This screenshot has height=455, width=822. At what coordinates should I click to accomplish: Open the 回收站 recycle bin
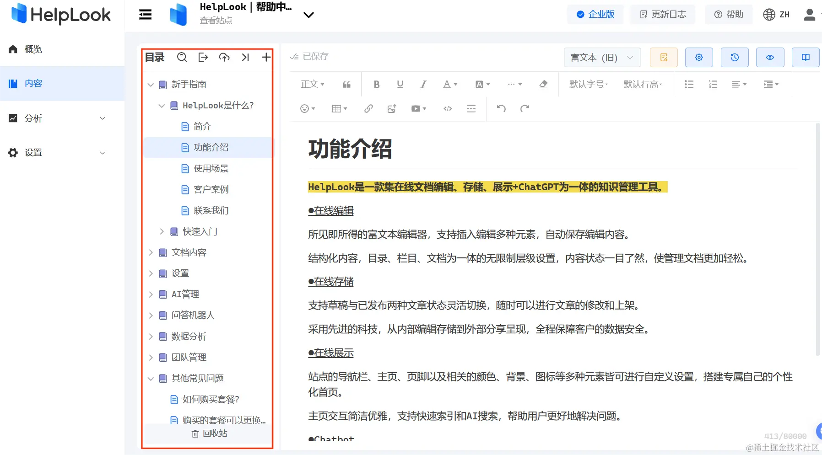coord(209,434)
